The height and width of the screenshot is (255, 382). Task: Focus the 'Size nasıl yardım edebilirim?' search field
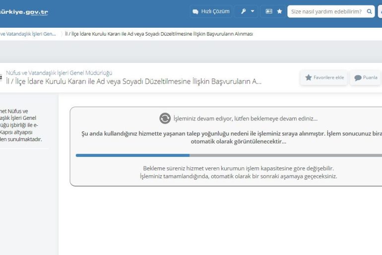click(331, 11)
